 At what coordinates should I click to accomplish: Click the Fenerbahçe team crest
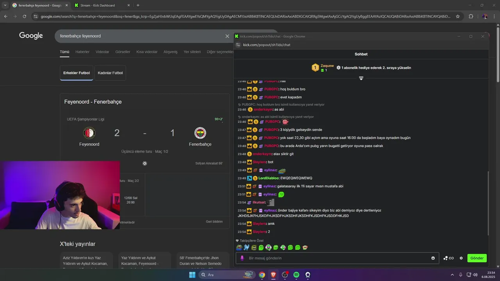(x=200, y=133)
